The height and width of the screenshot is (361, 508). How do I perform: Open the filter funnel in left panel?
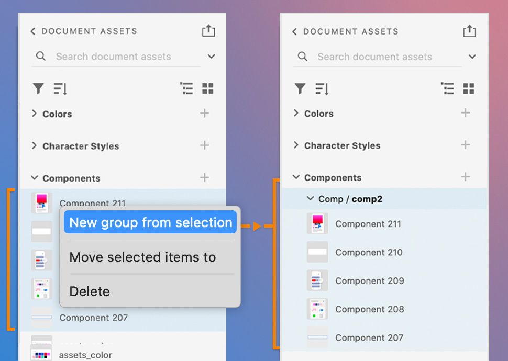38,89
